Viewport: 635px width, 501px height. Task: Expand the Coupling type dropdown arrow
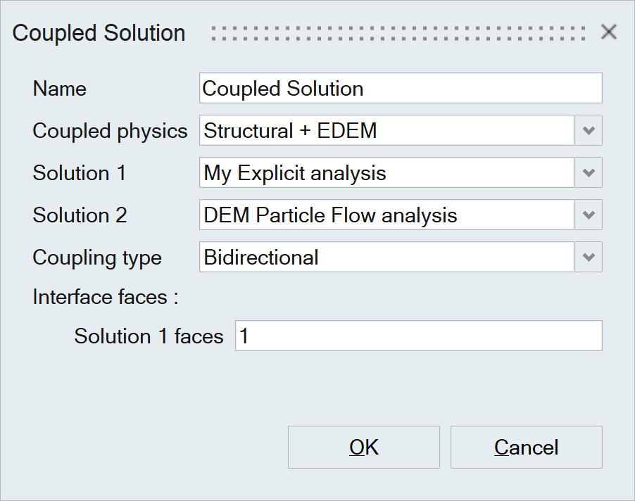click(x=589, y=258)
